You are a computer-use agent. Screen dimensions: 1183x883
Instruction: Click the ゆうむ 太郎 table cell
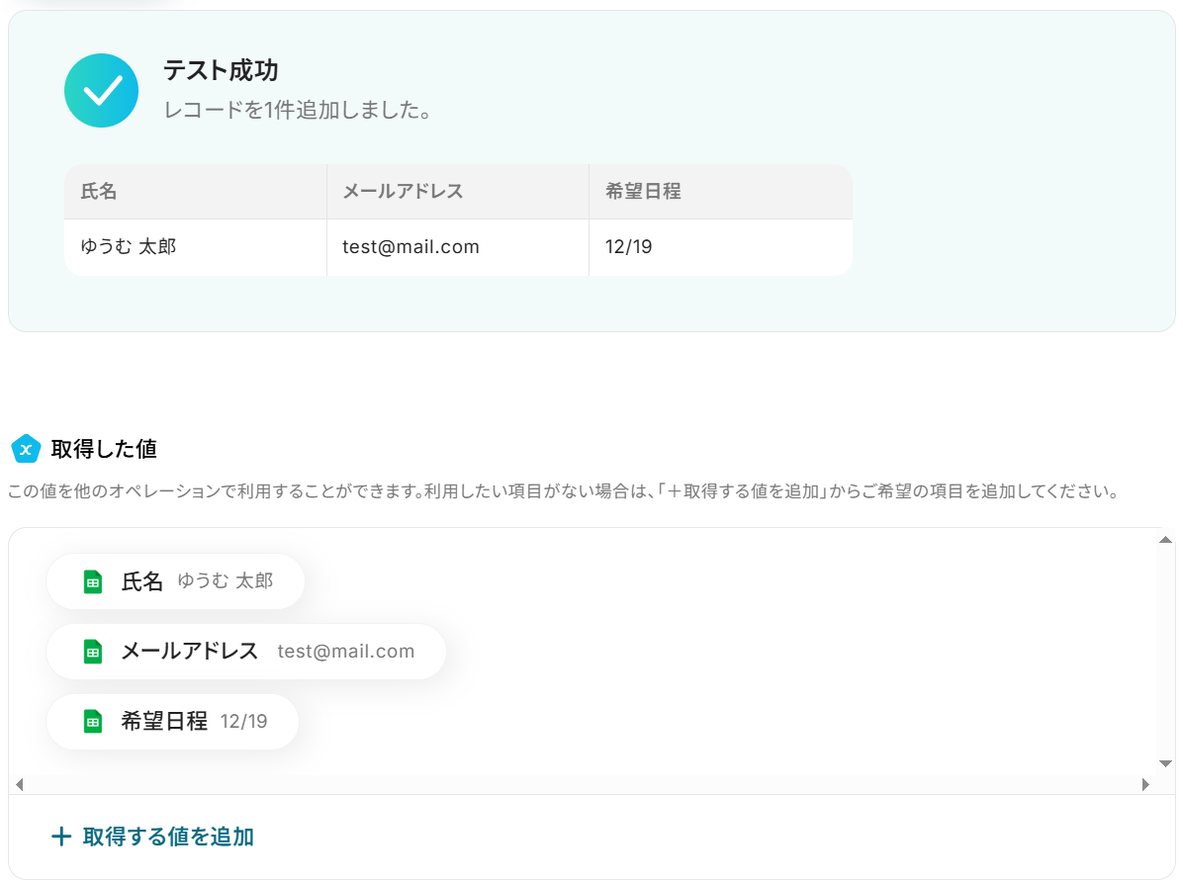pyautogui.click(x=196, y=247)
